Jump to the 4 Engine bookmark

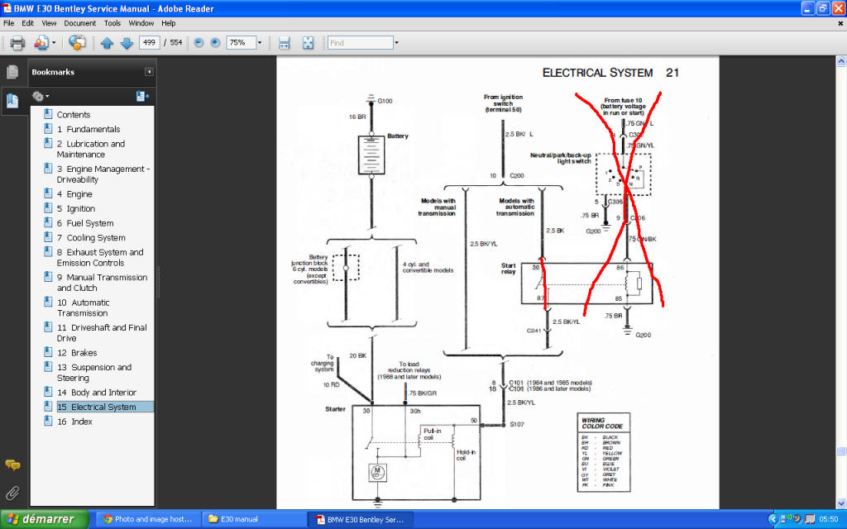pos(74,193)
